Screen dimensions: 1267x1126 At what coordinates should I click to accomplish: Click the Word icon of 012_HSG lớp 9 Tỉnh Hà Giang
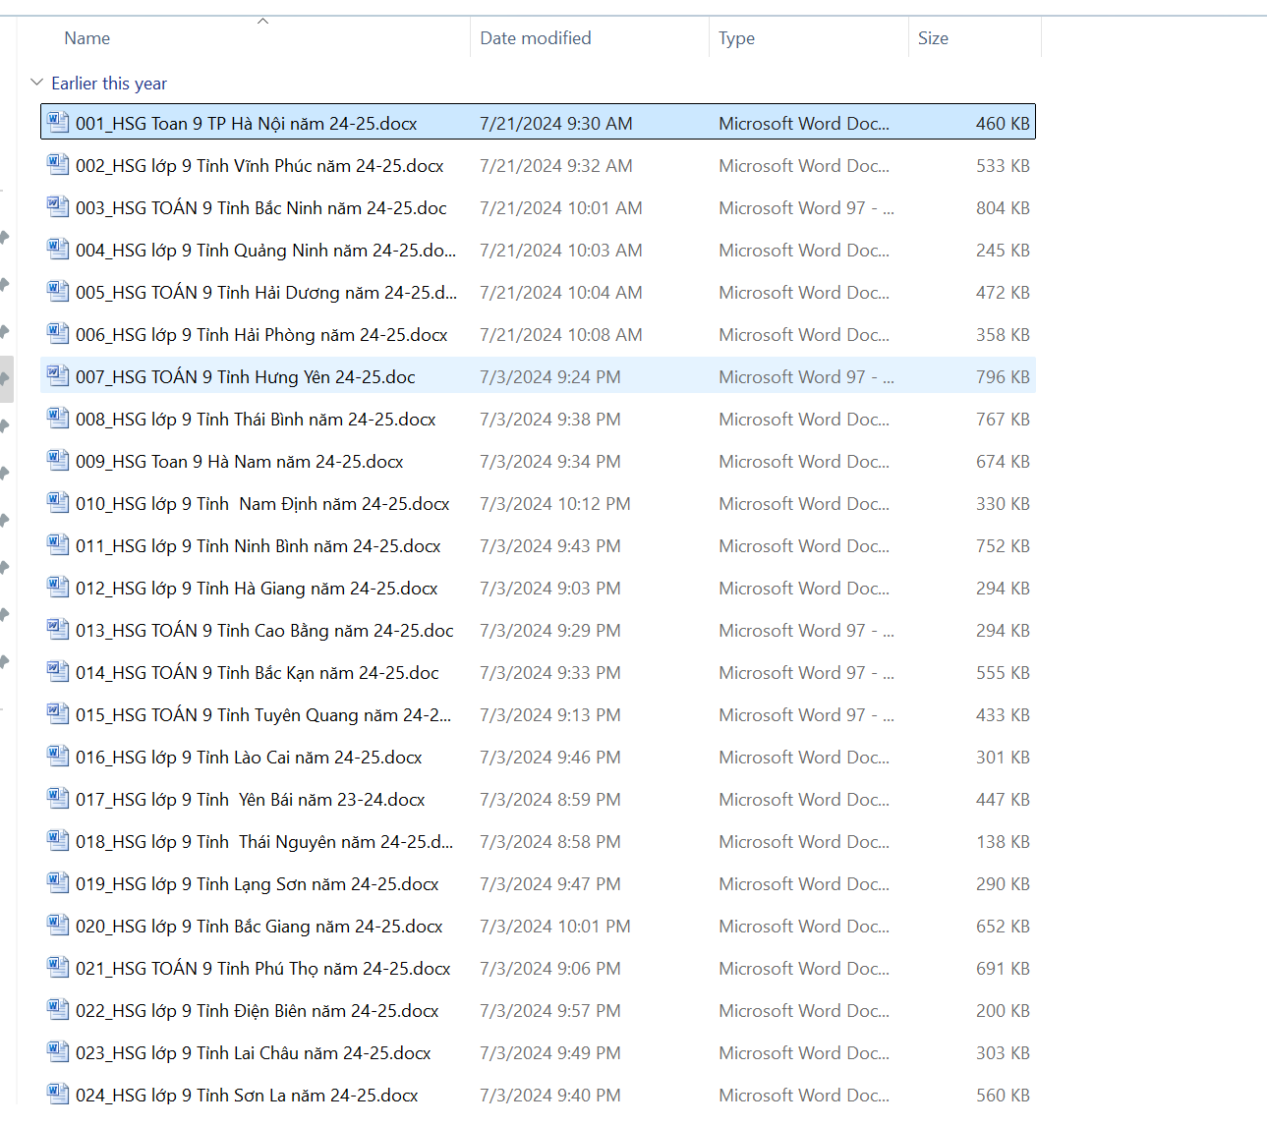click(58, 587)
